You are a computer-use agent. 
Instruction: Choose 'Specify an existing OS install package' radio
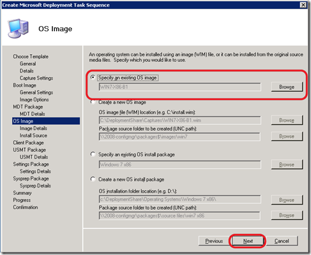click(93, 154)
